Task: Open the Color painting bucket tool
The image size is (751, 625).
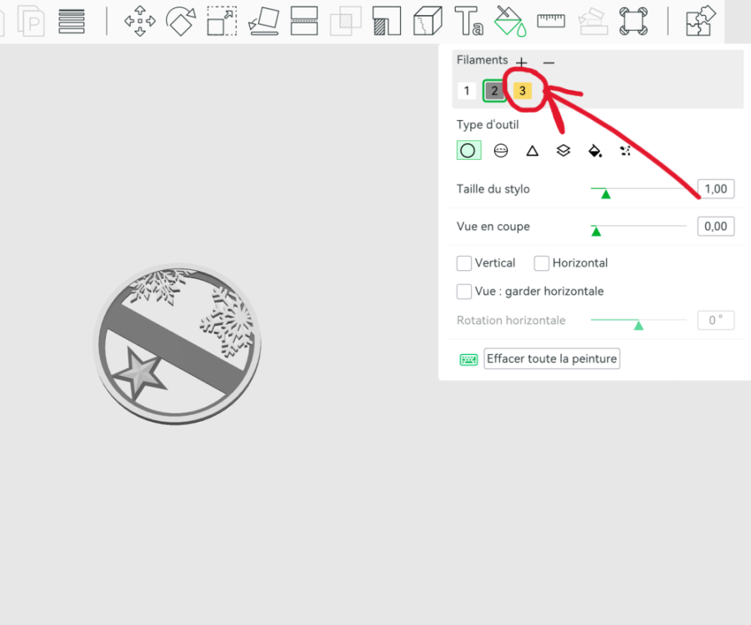Action: click(x=510, y=21)
